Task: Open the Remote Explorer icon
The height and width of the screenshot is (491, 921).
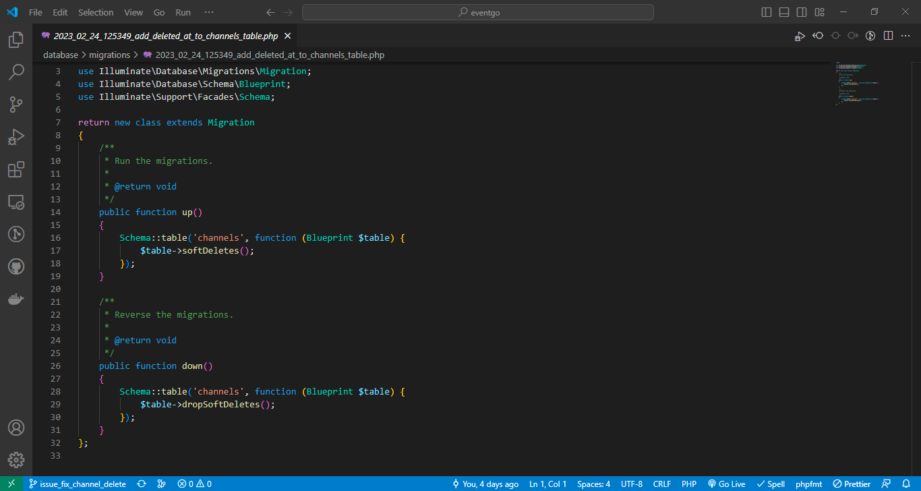Action: coord(16,202)
